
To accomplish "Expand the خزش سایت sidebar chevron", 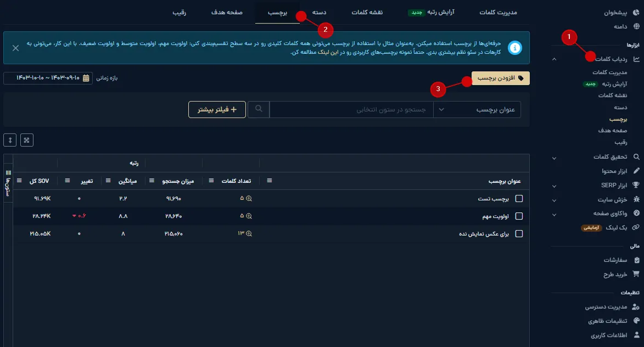I will coord(554,201).
